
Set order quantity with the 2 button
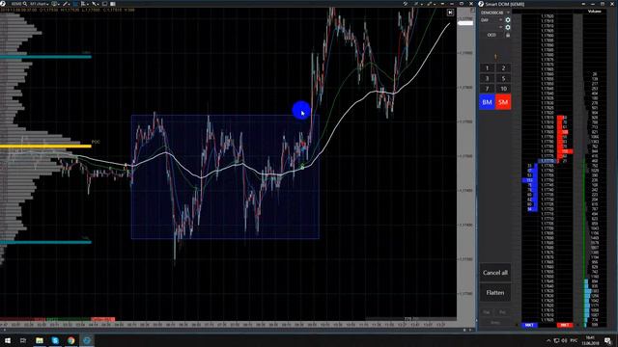pos(503,68)
